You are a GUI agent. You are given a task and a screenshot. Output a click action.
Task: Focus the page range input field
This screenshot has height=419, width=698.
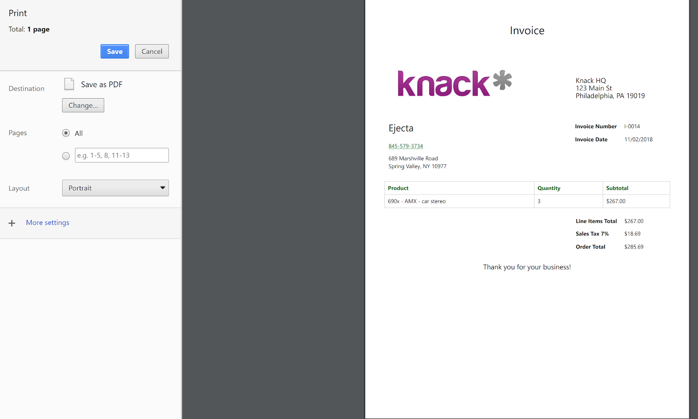point(122,155)
